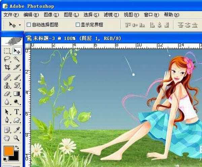Image resolution: width=202 pixels, height=167 pixels.
Task: Open the 文件 menu
Action: pyautogui.click(x=11, y=15)
